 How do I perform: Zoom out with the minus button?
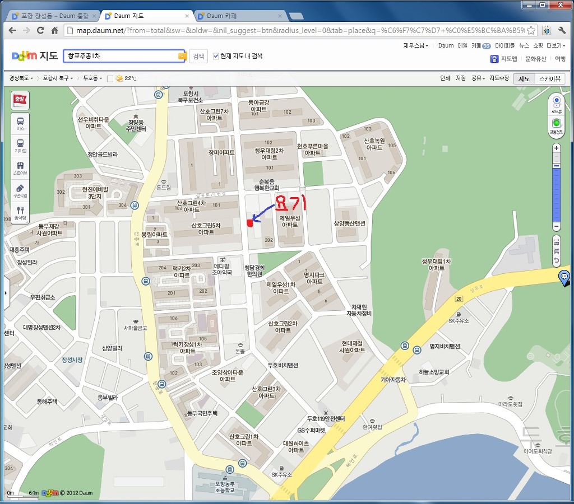[x=557, y=226]
